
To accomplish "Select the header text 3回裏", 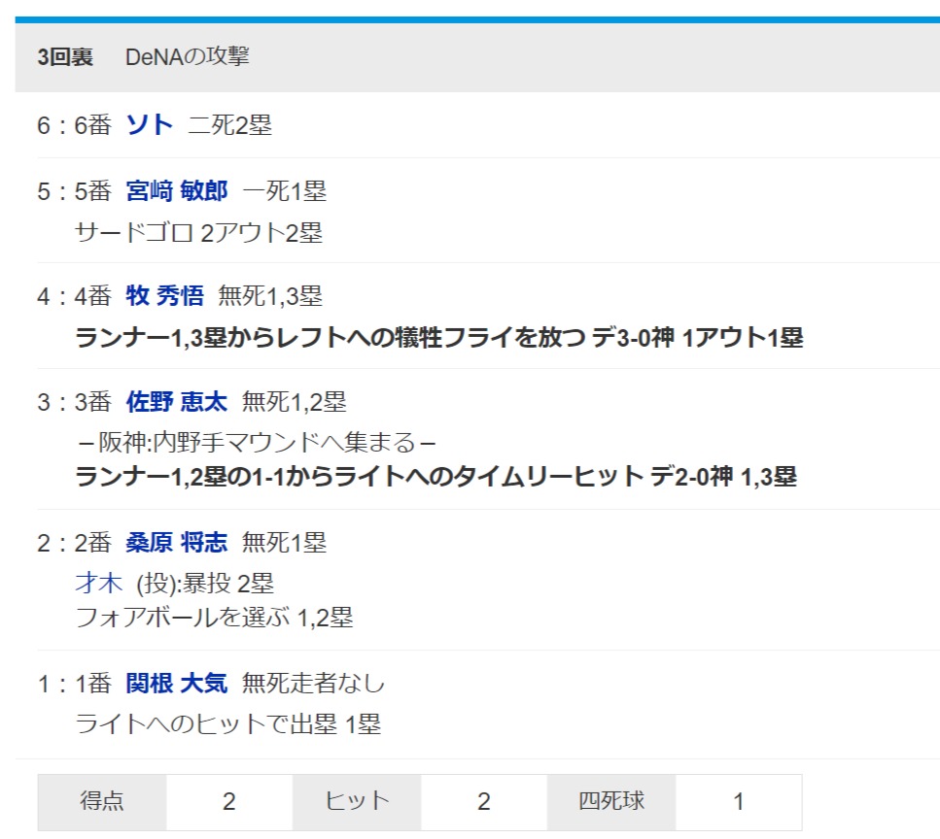I will (x=65, y=57).
